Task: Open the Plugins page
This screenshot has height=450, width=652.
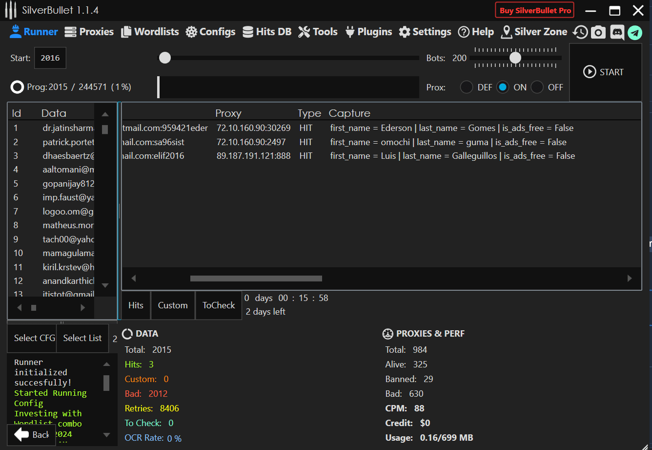Action: tap(368, 32)
